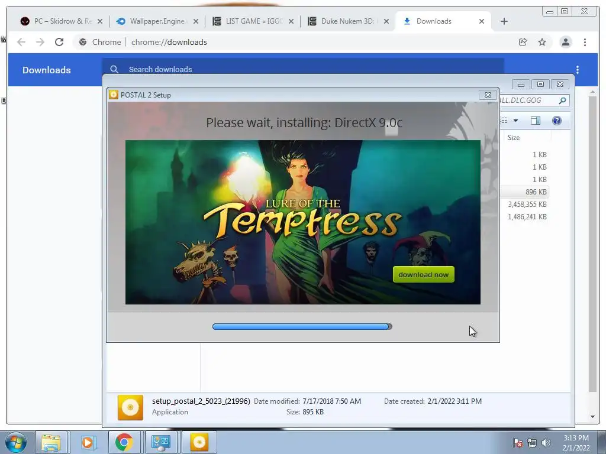Open Explorer help question mark icon

point(556,121)
